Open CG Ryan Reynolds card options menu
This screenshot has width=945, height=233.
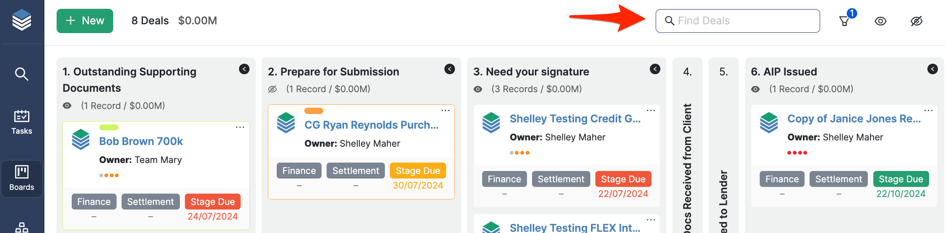click(x=445, y=110)
